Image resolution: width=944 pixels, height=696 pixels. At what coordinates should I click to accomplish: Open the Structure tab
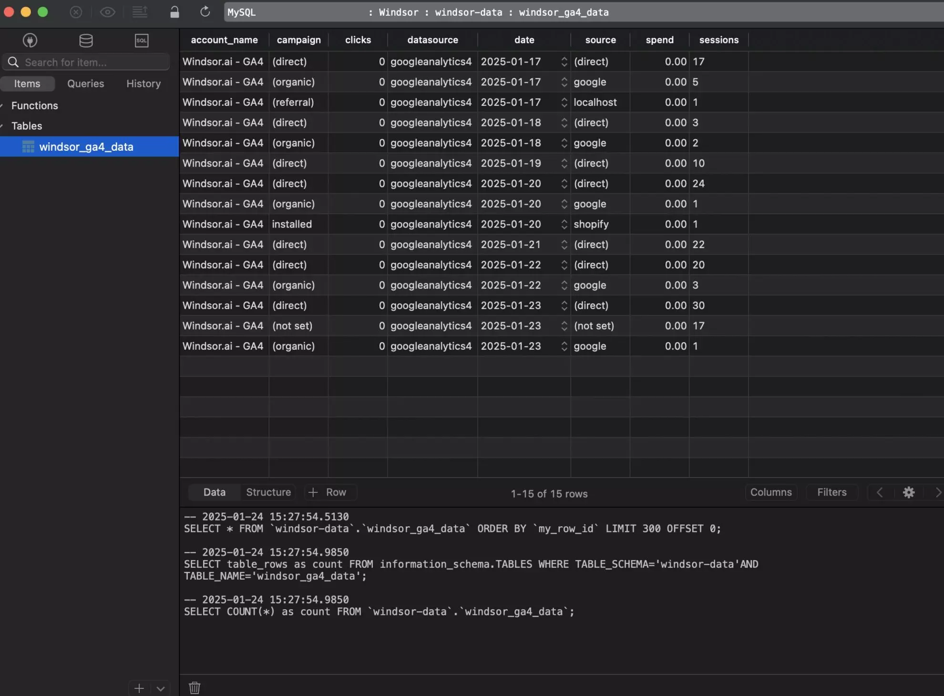point(268,492)
